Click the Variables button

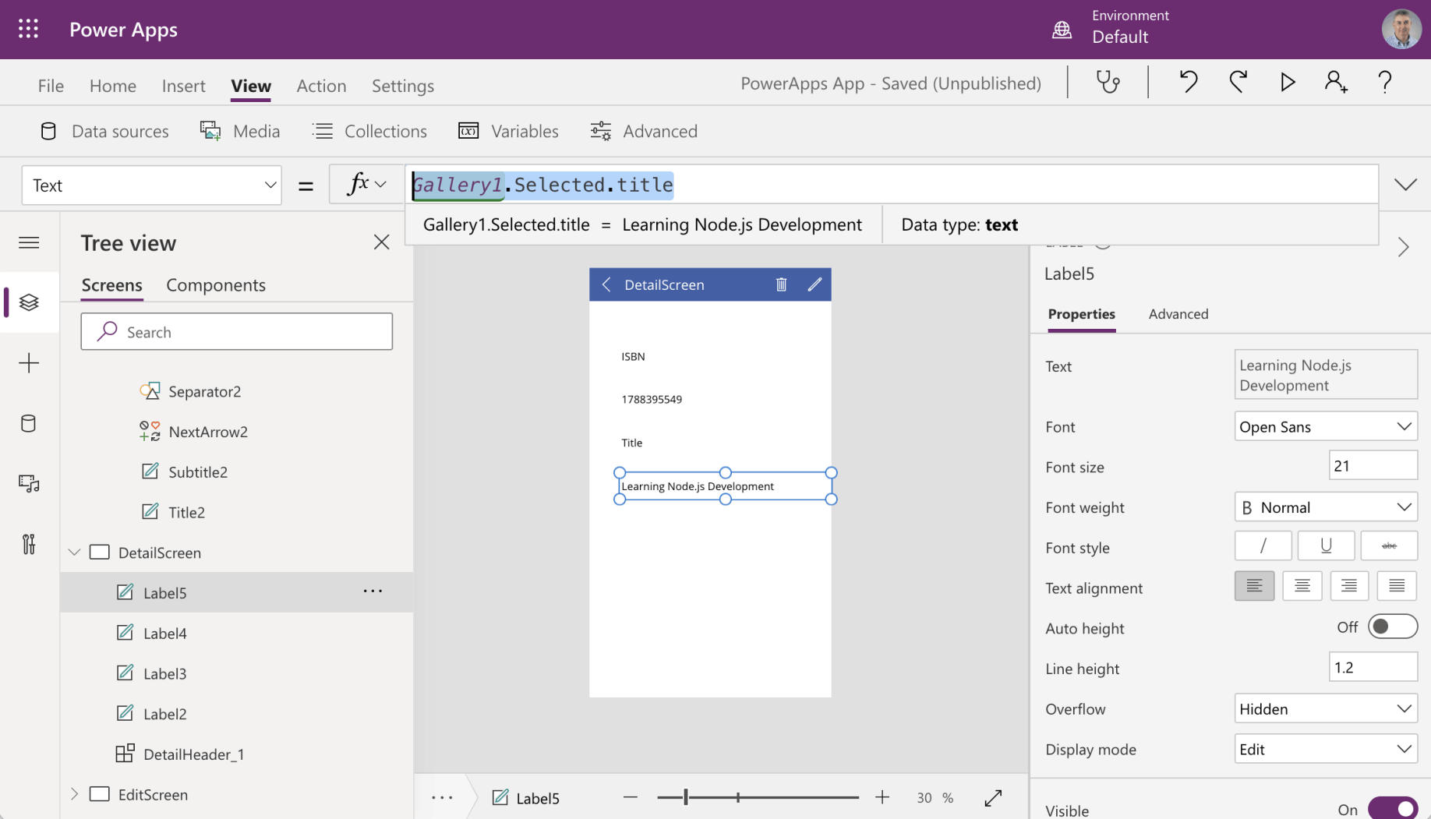(509, 131)
